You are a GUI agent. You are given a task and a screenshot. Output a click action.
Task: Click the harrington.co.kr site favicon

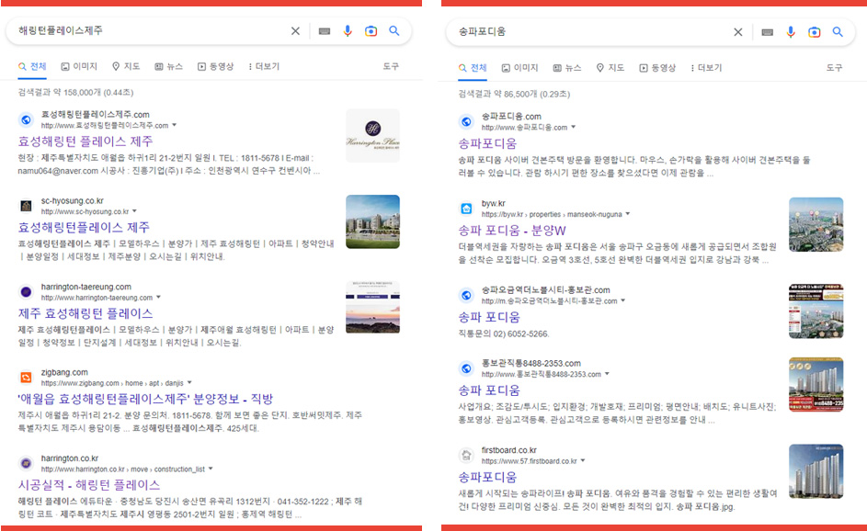26,463
